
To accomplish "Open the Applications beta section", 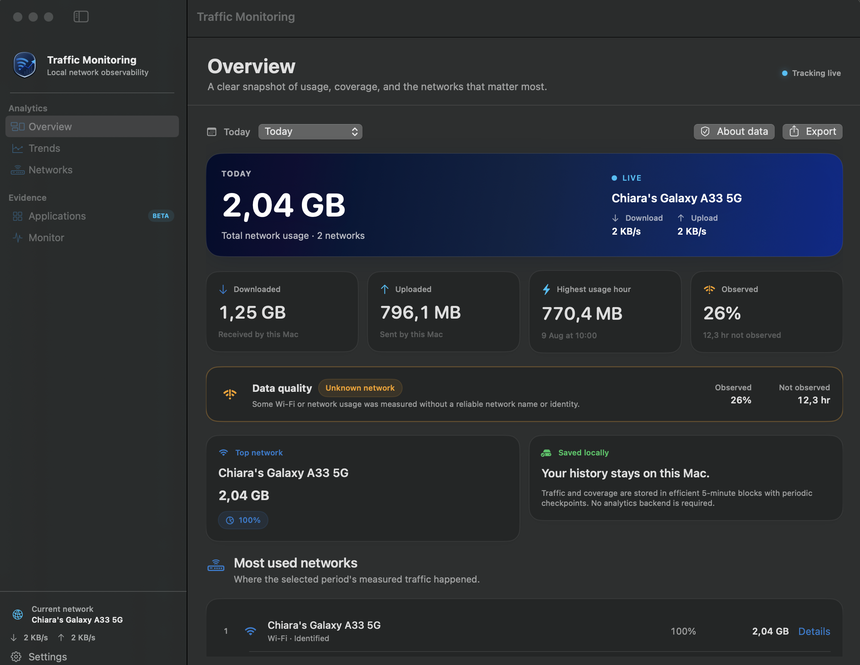I will [x=92, y=216].
